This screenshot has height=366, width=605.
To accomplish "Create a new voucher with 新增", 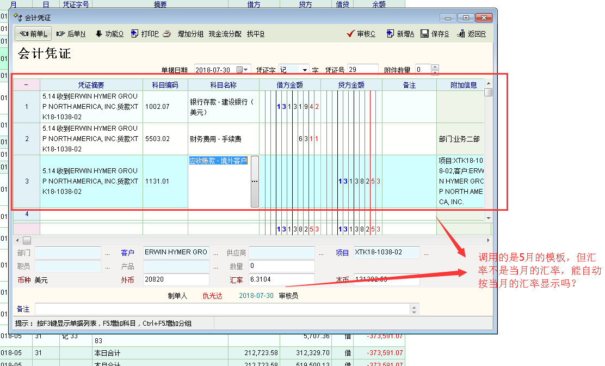I will click(400, 34).
